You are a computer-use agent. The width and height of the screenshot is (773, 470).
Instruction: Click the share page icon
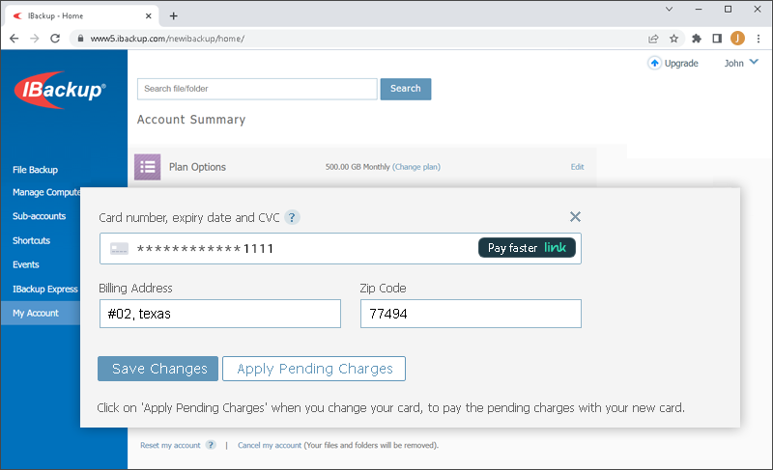653,39
